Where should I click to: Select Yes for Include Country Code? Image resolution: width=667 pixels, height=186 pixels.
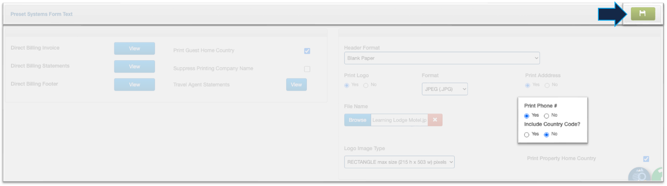pyautogui.click(x=527, y=135)
